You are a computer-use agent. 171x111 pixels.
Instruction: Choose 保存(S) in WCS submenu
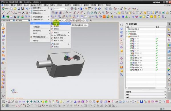tap(56, 47)
